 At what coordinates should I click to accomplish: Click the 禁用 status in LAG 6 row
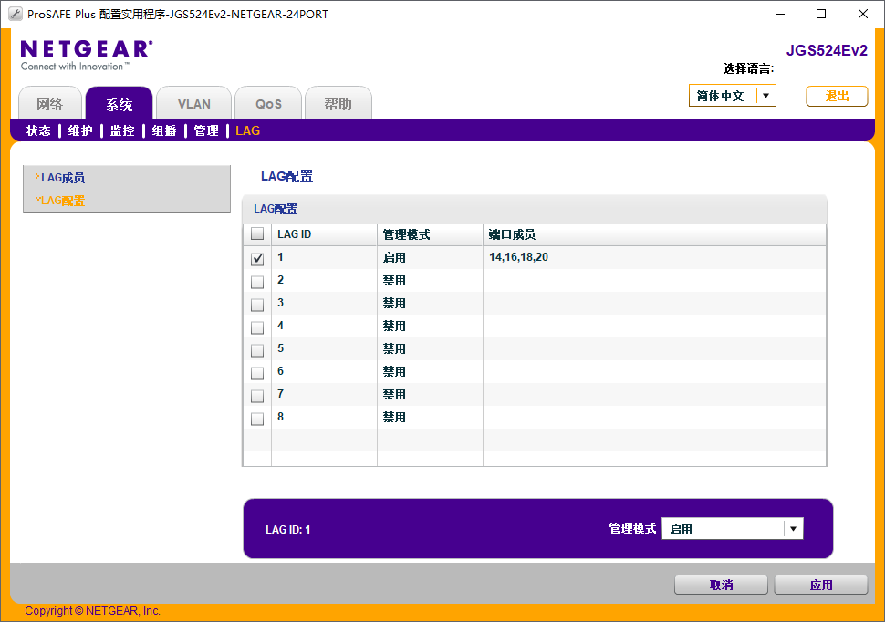click(394, 371)
